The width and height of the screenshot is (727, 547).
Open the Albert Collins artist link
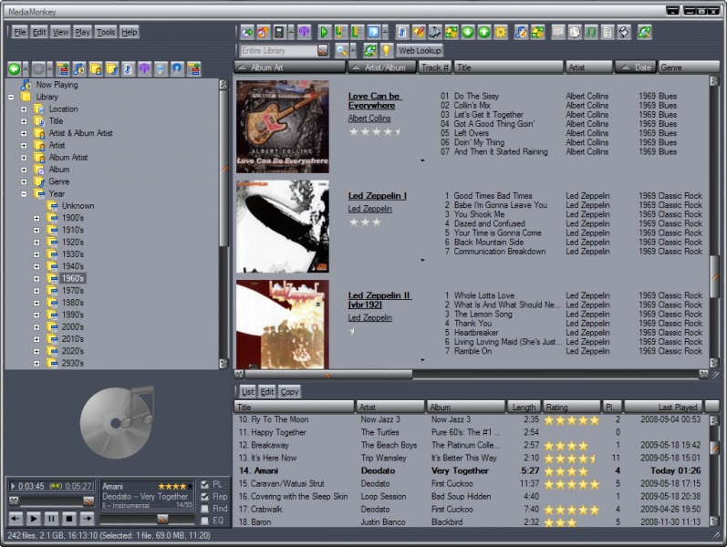click(x=369, y=119)
